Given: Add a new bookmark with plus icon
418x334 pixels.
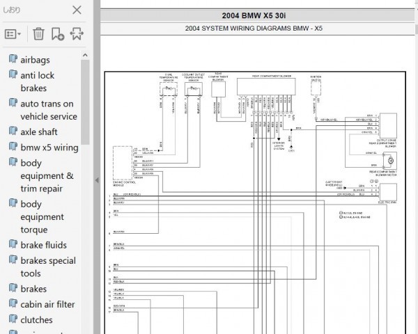Looking at the screenshot, I should (x=58, y=34).
